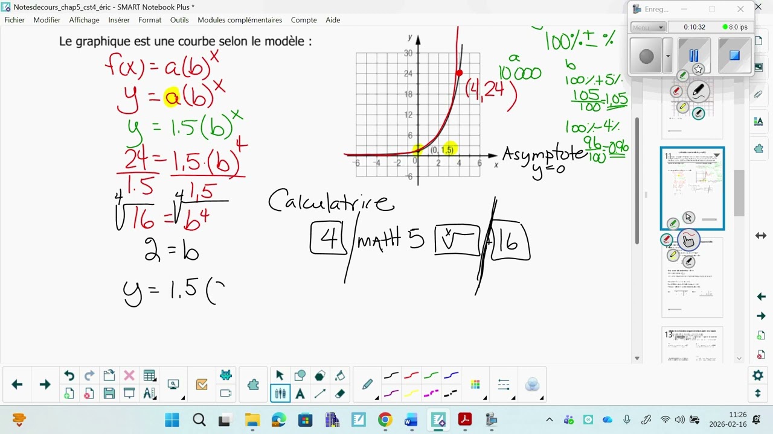The image size is (773, 434).
Task: Pick the black pen line style
Action: tap(391, 376)
